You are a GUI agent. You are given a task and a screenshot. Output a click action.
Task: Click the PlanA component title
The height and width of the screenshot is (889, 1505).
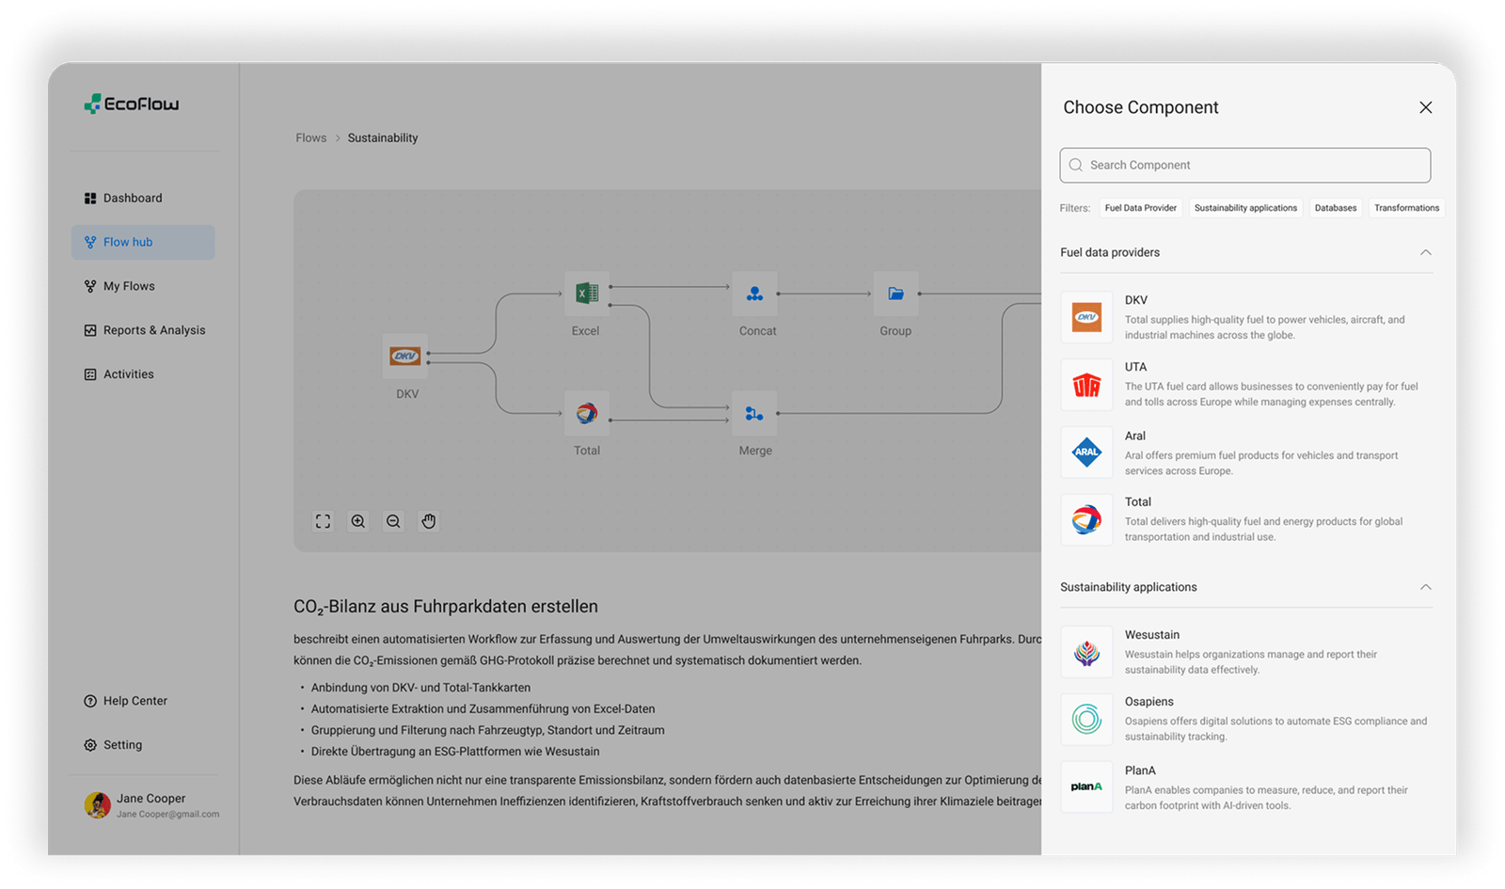(x=1140, y=770)
